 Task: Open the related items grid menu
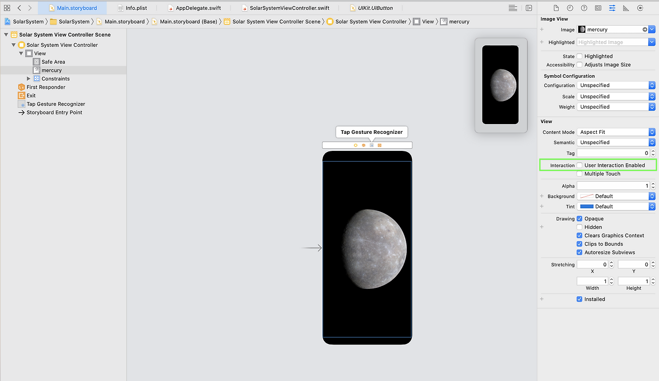[7, 8]
